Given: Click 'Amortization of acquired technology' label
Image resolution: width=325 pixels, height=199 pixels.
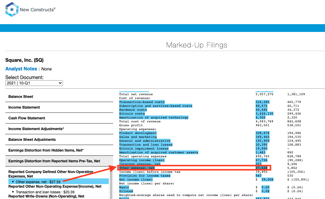Looking at the screenshot, I should [x=154, y=118].
